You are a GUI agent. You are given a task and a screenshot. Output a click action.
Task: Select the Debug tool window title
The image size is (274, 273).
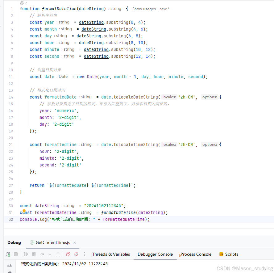tap(14, 242)
